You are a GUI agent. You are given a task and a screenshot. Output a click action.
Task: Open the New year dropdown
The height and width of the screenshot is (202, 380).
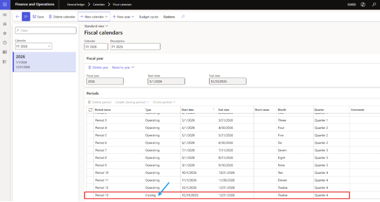123,17
